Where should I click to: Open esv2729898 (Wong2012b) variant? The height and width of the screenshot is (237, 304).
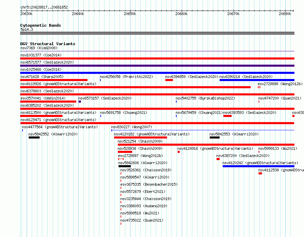[280, 84]
